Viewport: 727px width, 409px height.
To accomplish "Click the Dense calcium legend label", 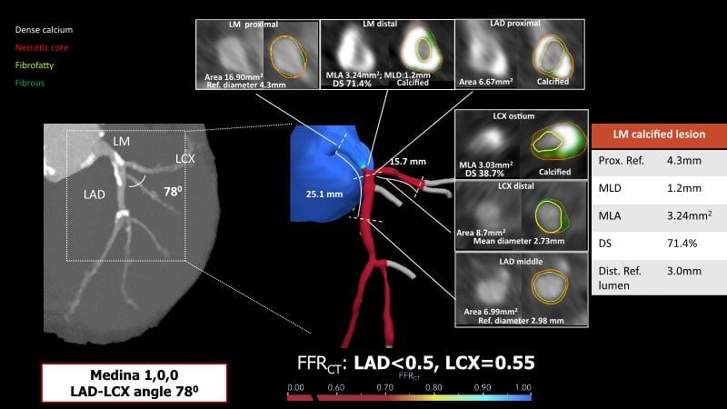I will 44,30.
